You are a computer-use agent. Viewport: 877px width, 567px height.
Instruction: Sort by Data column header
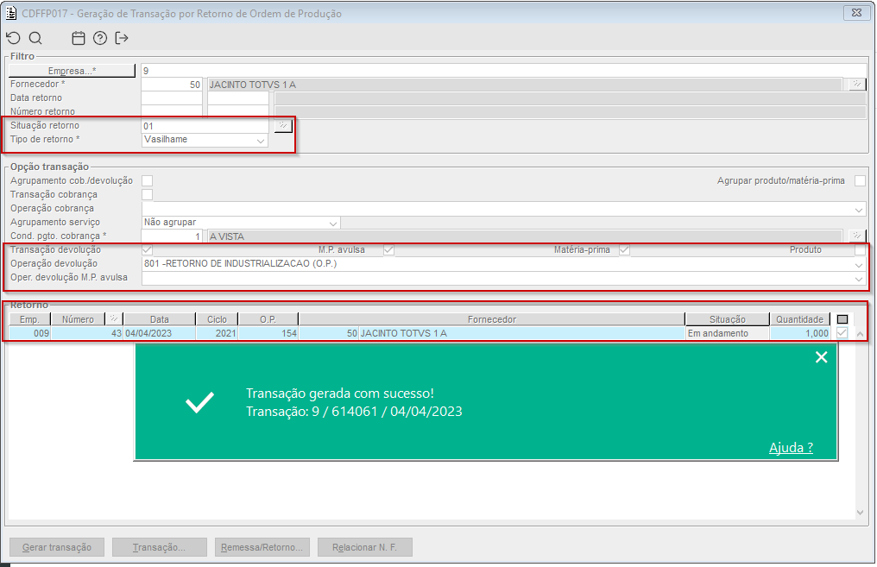(160, 319)
